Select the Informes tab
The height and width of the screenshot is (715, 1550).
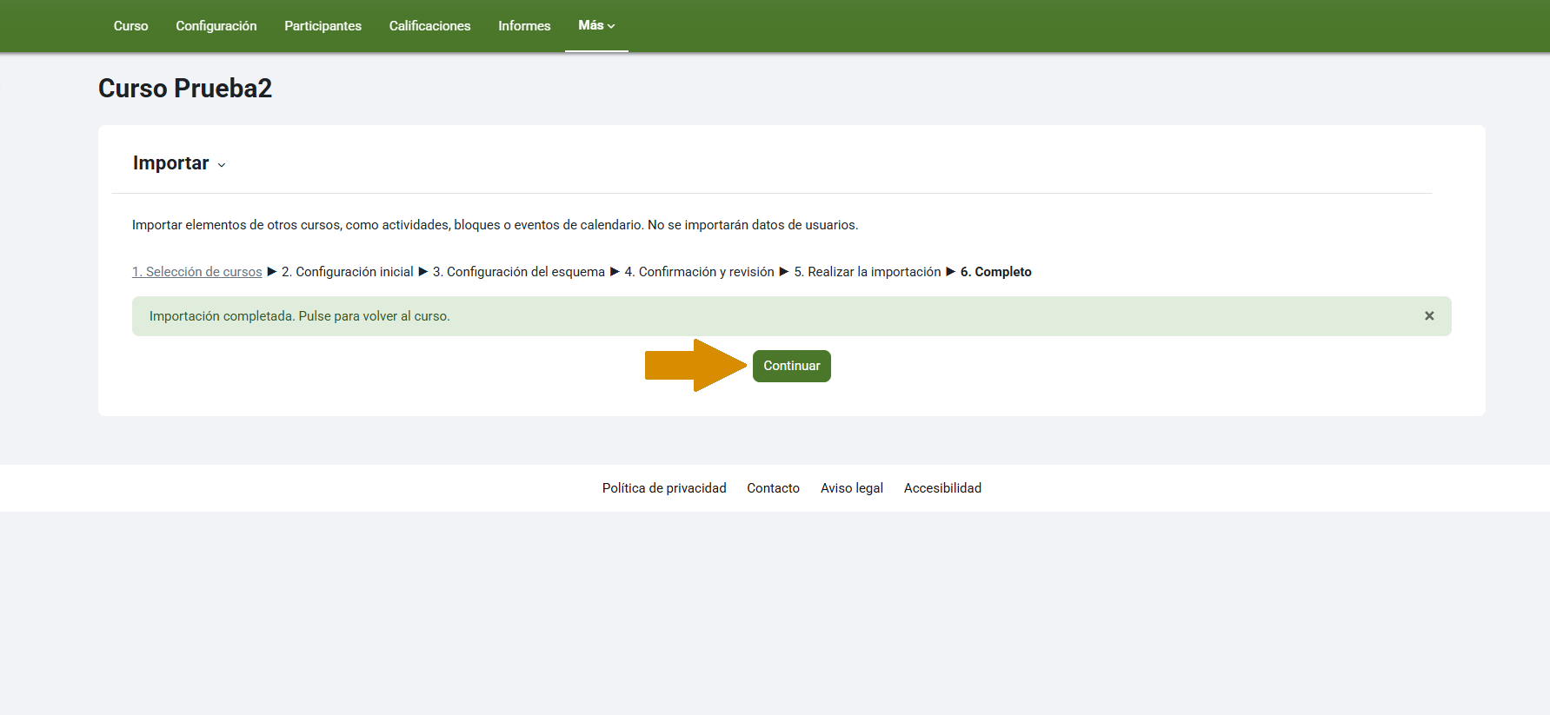tap(524, 26)
